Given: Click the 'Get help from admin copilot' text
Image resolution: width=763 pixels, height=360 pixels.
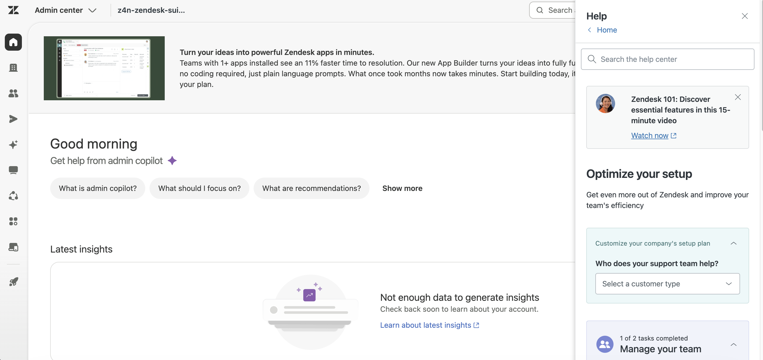Looking at the screenshot, I should (x=106, y=161).
